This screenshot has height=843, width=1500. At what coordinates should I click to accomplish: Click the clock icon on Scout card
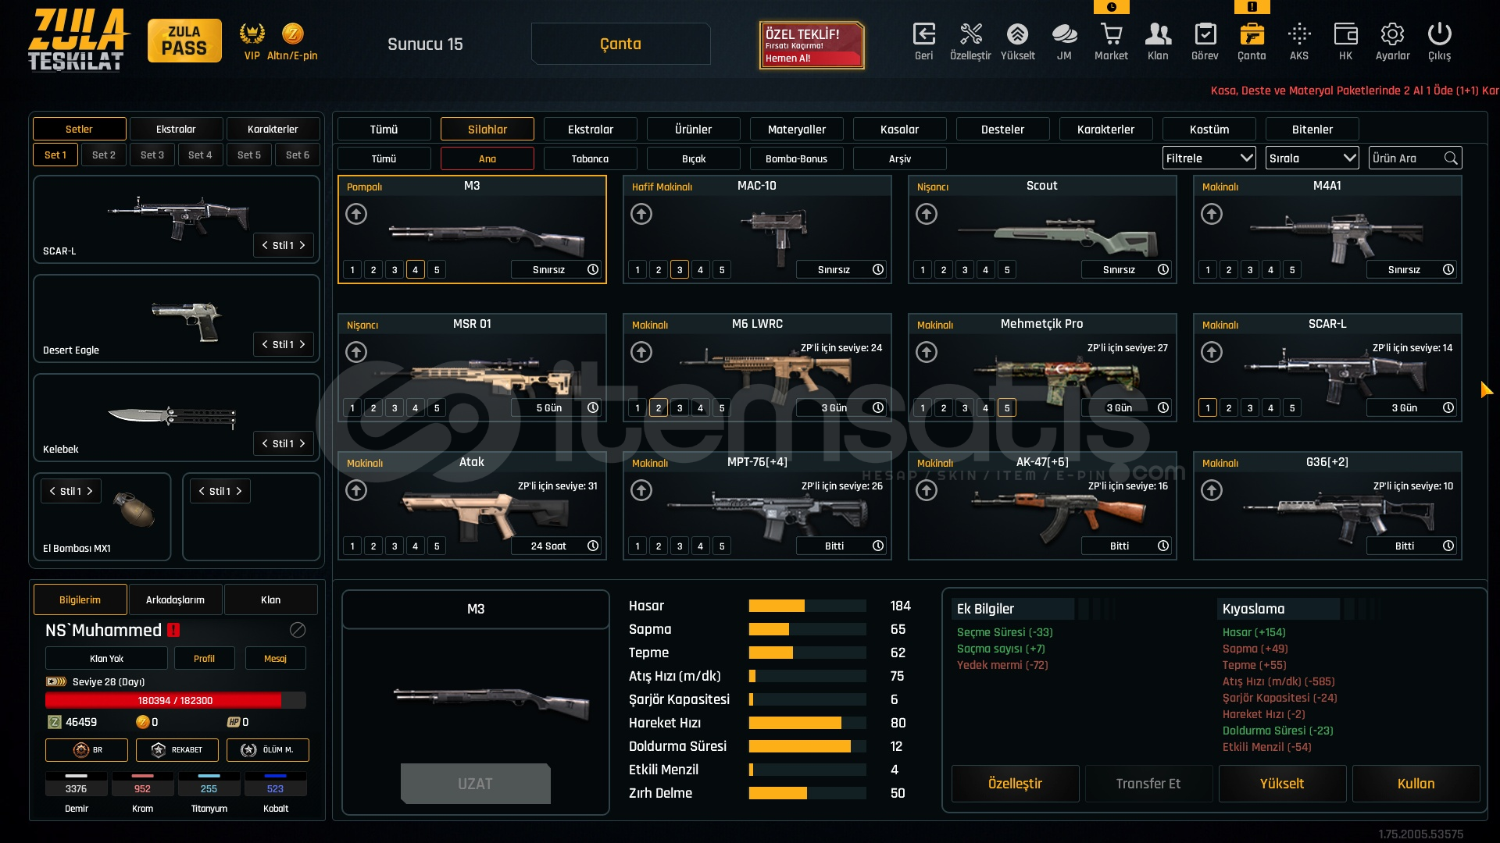[x=1163, y=269]
